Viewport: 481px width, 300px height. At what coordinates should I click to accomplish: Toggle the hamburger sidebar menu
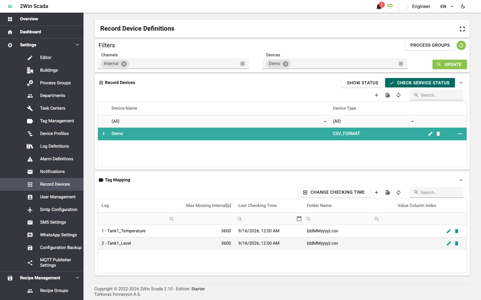(x=10, y=6)
